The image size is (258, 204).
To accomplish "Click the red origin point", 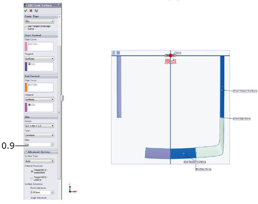I will click(171, 56).
